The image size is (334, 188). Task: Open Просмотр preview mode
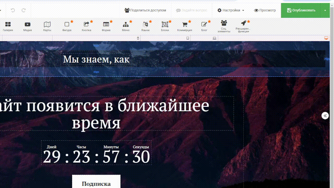point(265,10)
